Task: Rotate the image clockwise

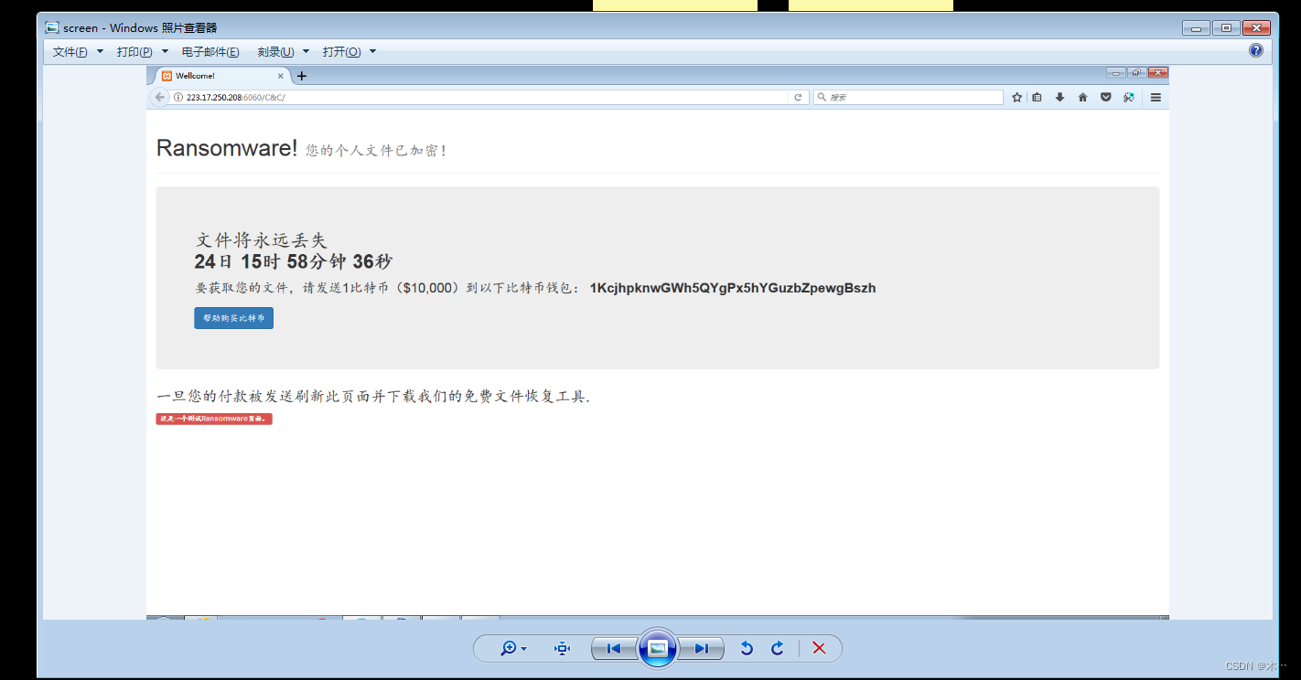Action: coord(778,648)
